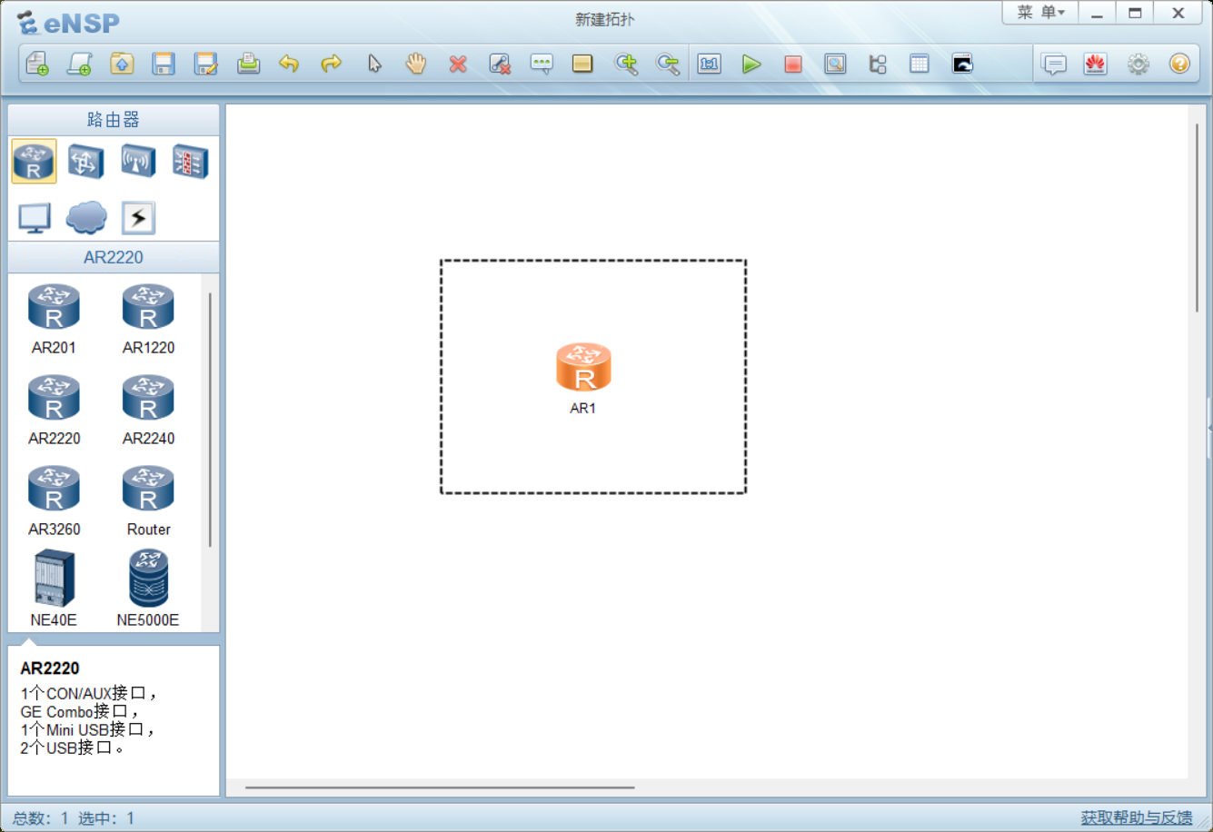Zoom out of the topology canvas
This screenshot has width=1213, height=832.
[668, 64]
